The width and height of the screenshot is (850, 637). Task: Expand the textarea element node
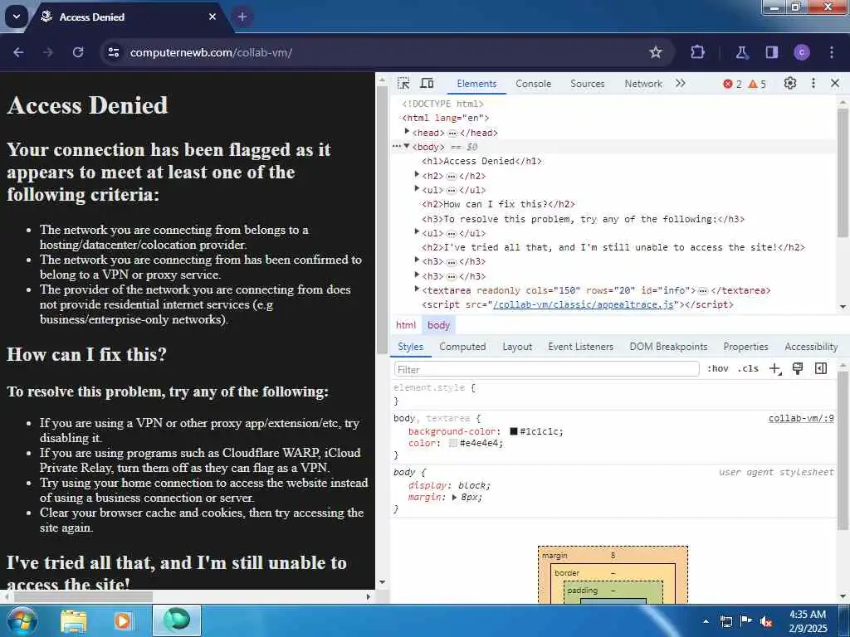click(x=417, y=289)
